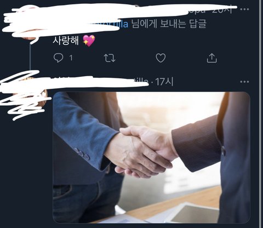This screenshot has height=228, width=263.
Task: Open the reply bubble icon under 사랑해 tweet
Action: tap(59, 58)
